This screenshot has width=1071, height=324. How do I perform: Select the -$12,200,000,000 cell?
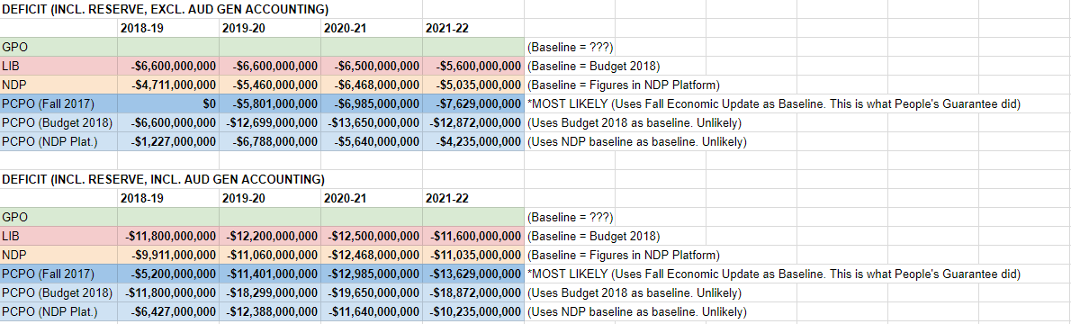tap(270, 237)
